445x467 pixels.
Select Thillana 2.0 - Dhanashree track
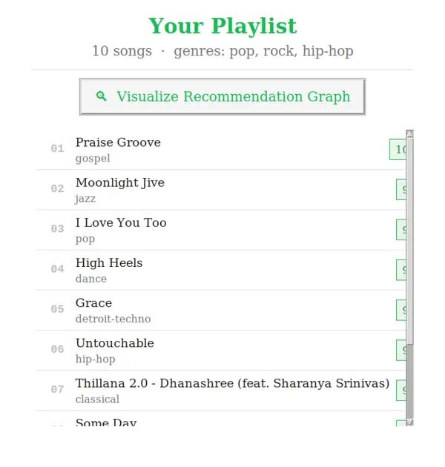(221, 391)
